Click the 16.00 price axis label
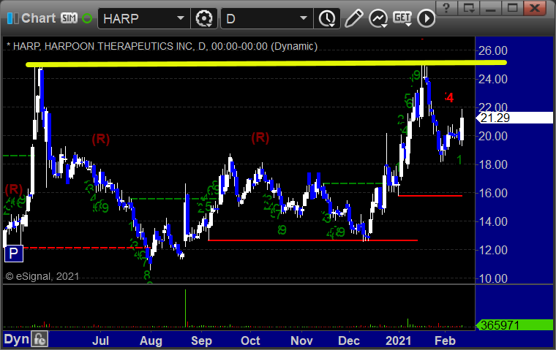 [x=493, y=193]
